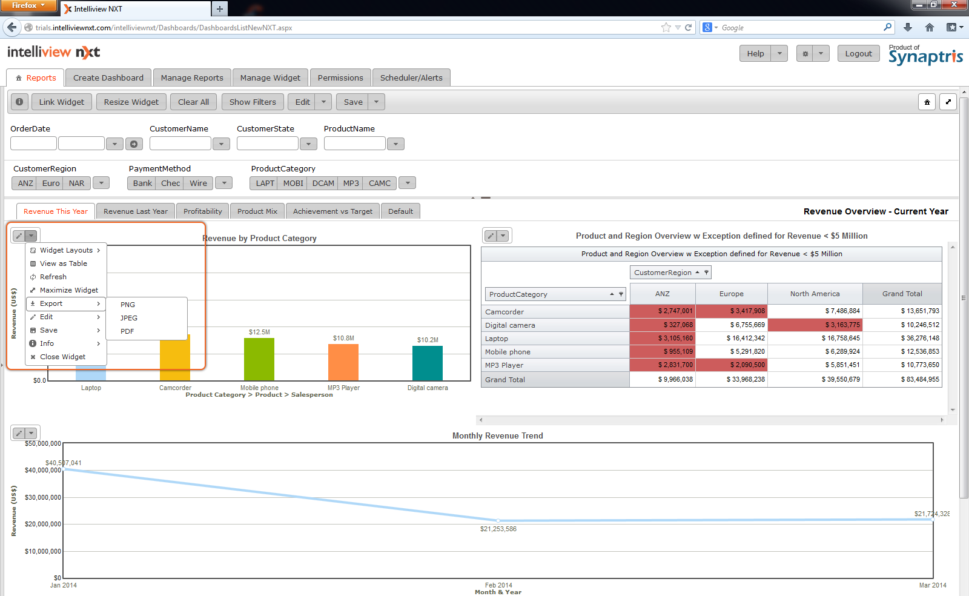
Task: Click the settings gear icon near Help
Action: point(805,54)
